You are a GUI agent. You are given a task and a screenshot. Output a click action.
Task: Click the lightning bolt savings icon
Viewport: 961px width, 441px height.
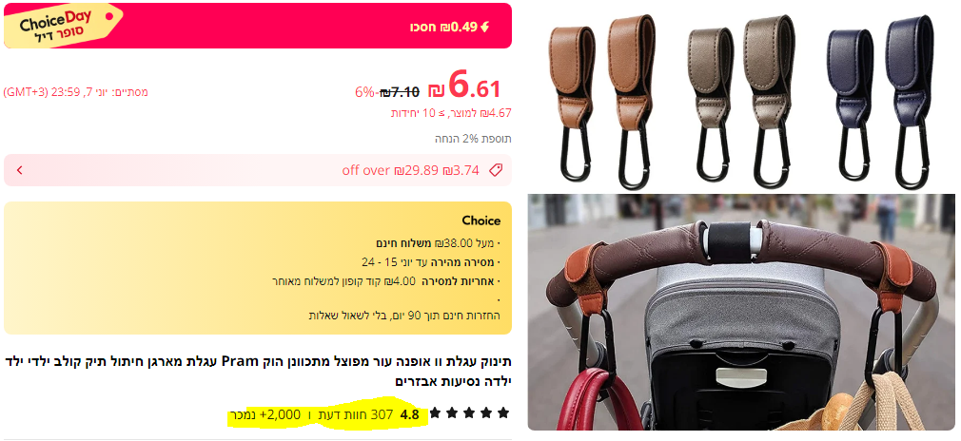pos(485,27)
